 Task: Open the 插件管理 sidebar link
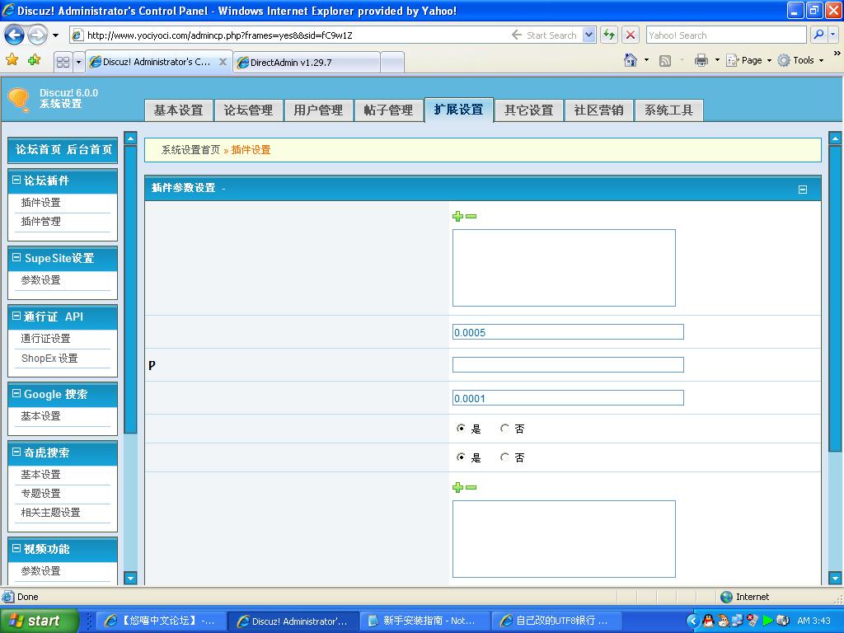click(41, 222)
